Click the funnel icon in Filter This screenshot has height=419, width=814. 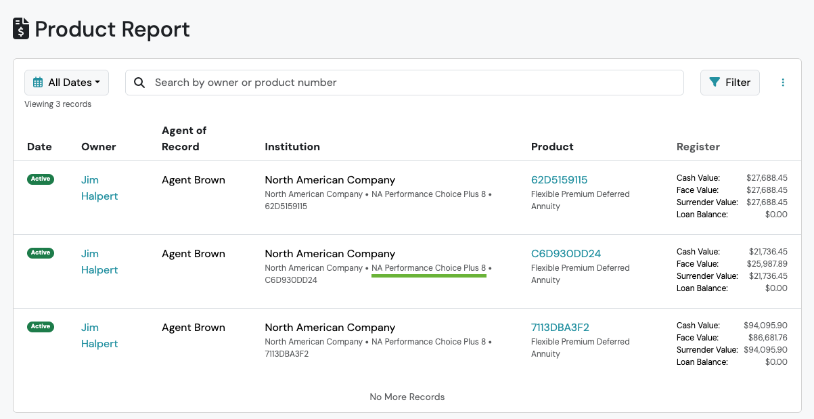(x=715, y=83)
